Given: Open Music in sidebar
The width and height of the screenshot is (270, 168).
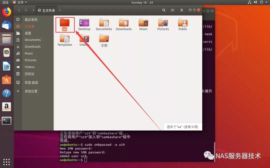Looking at the screenshot, I should point(33,53).
